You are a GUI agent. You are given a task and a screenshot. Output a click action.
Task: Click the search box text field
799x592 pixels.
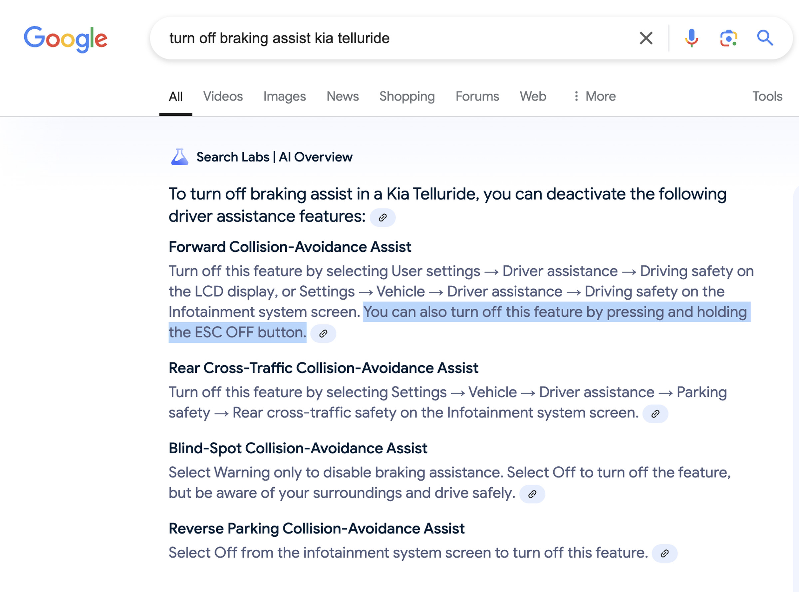point(395,38)
